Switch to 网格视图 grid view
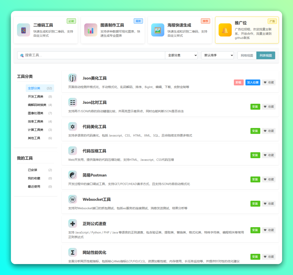This screenshot has height=275, width=293. [x=247, y=55]
